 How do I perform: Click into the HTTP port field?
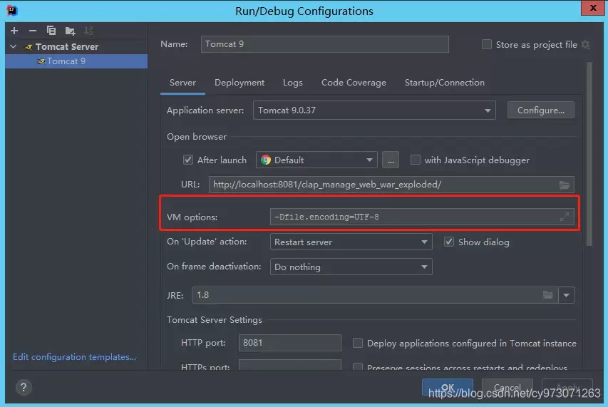pos(289,343)
